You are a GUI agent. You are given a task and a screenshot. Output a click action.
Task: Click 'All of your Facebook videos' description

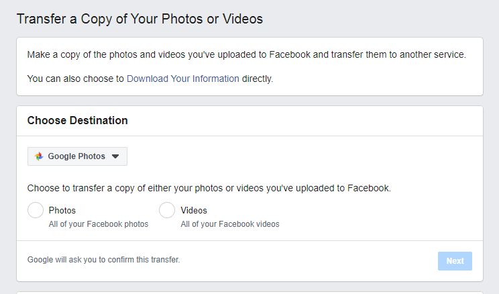230,224
